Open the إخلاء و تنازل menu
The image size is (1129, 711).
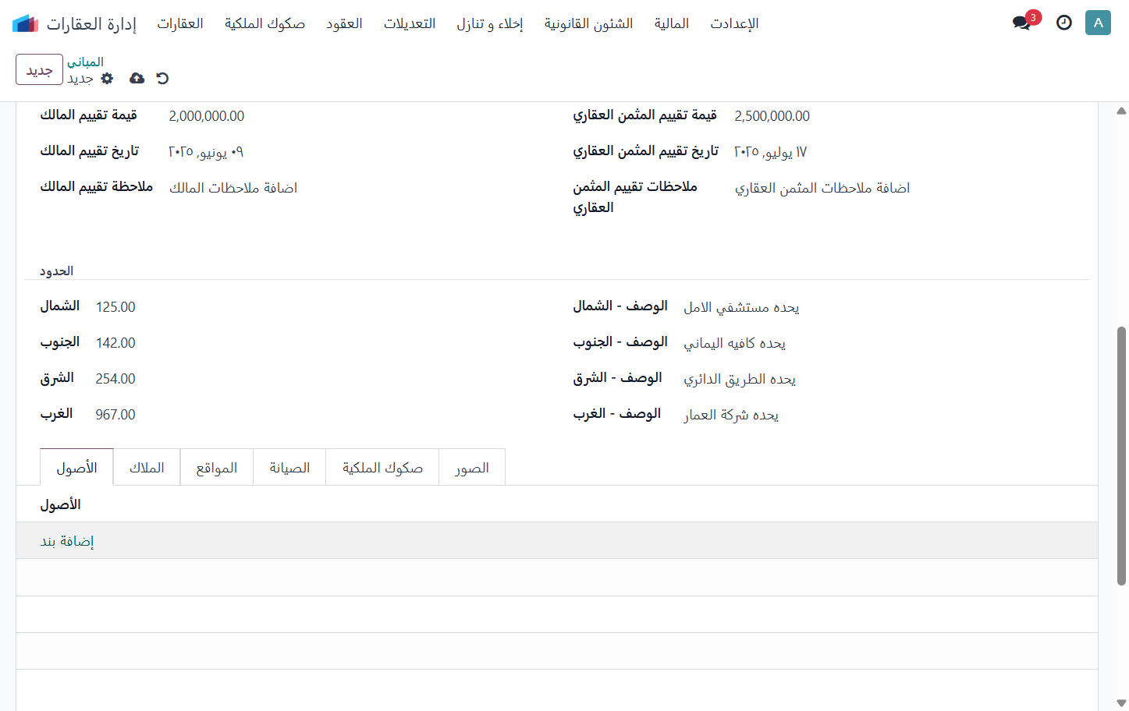point(490,23)
